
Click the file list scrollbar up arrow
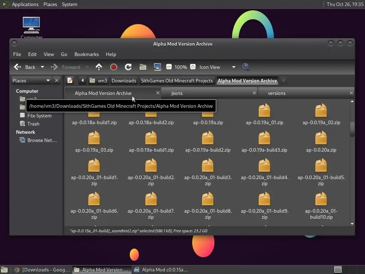coord(352,101)
